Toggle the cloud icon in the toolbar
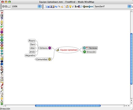 click(81, 6)
